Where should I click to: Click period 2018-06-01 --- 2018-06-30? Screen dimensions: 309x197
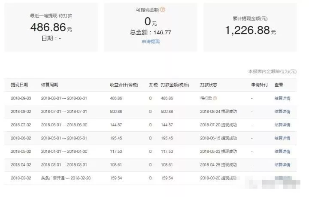64,125
